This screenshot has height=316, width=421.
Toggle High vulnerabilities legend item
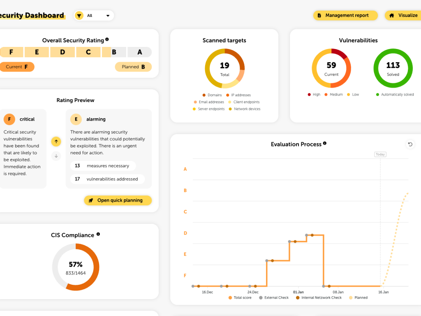pos(314,95)
